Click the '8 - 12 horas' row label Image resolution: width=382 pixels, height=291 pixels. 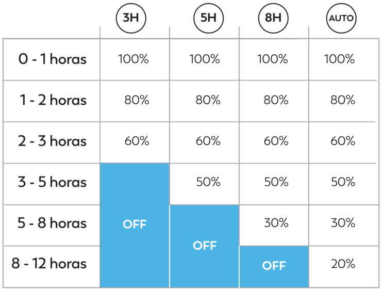(x=49, y=264)
